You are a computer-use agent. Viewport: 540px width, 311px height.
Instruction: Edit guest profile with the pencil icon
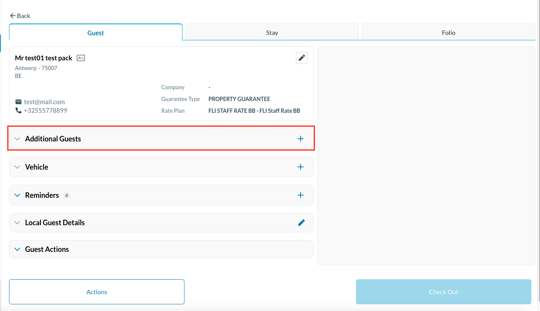pyautogui.click(x=301, y=58)
